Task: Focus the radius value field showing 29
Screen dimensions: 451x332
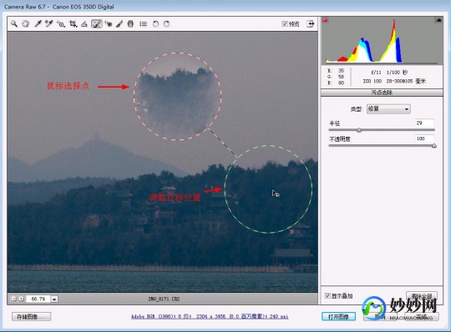Action: (x=424, y=123)
